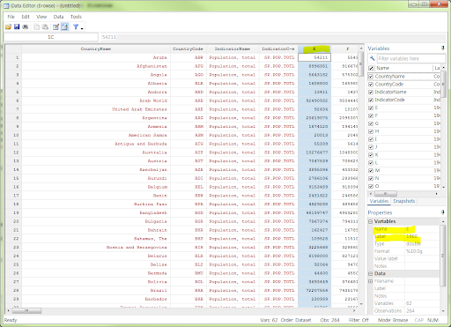Select the Variables tab at panel bottom
Viewport: 451px width, 327px height.
click(379, 201)
